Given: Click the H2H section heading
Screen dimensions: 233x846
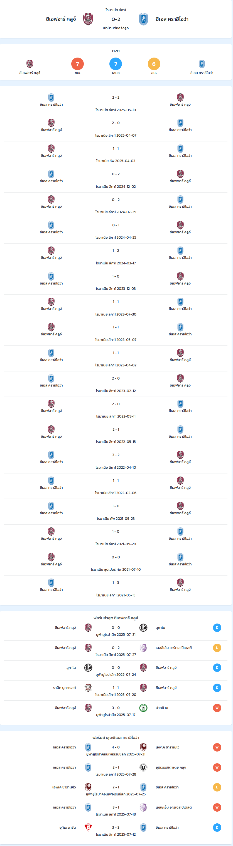Looking at the screenshot, I should pyautogui.click(x=116, y=51).
